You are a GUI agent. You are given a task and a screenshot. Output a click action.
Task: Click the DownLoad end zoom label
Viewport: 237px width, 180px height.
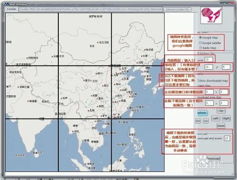(210, 138)
